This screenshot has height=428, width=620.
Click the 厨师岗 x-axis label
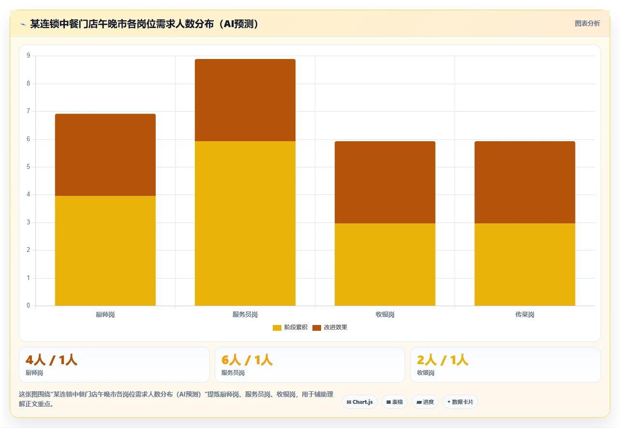(x=105, y=314)
